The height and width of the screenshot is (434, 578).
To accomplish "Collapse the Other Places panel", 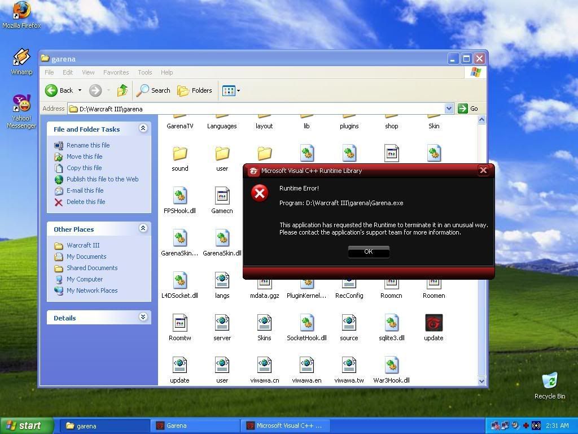I will point(143,228).
